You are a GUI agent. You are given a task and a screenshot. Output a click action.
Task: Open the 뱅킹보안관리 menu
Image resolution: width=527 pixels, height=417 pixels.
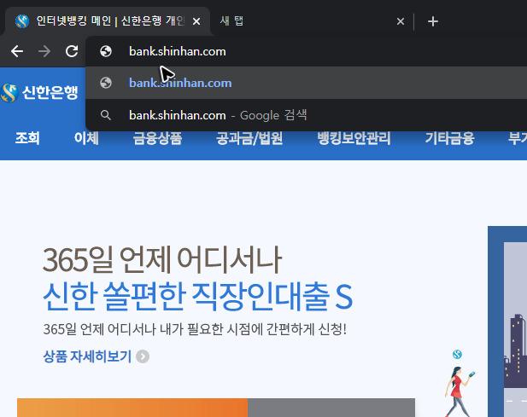pyautogui.click(x=354, y=138)
